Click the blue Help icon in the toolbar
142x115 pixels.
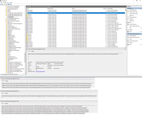tap(9, 4)
